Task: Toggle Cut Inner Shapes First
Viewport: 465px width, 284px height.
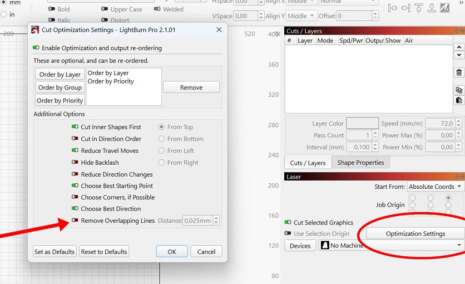Action: (x=75, y=127)
